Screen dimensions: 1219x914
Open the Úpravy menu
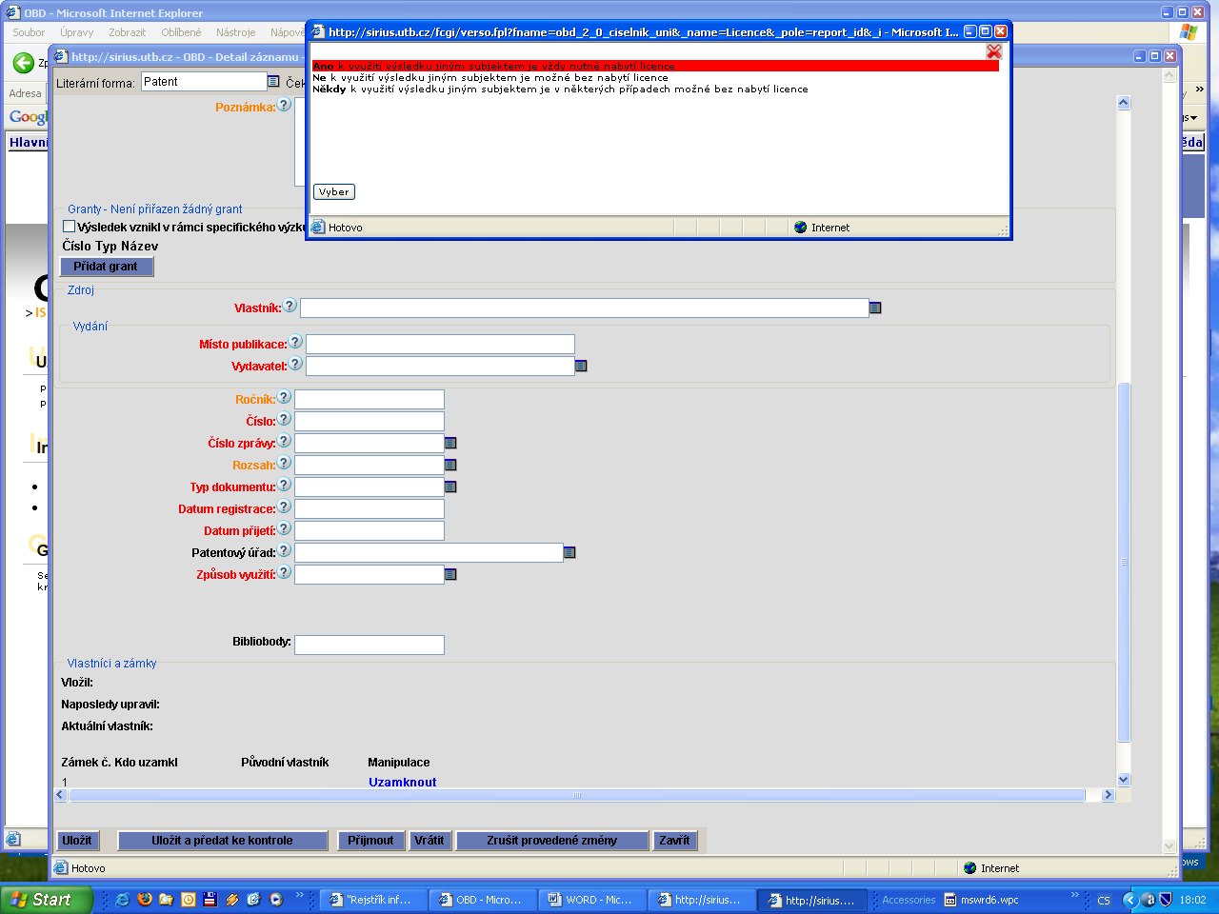(x=76, y=32)
